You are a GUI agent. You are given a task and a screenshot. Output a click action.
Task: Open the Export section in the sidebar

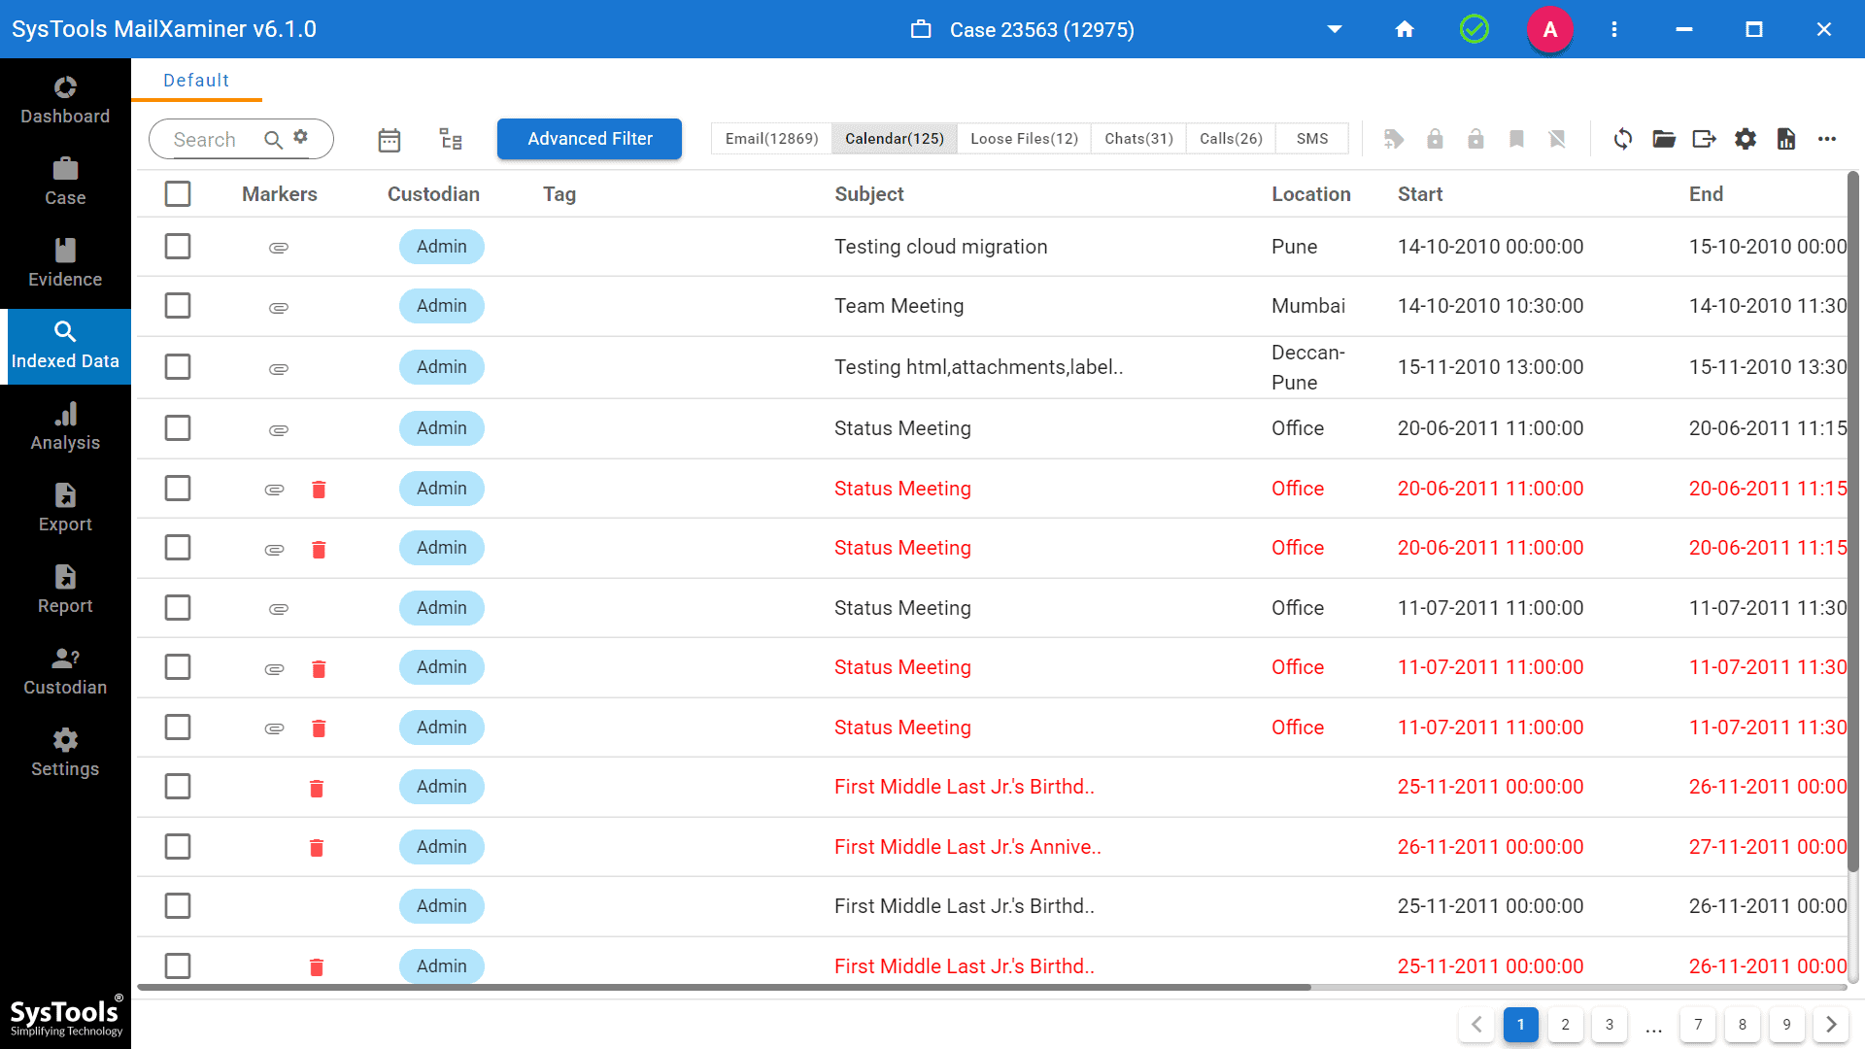[65, 509]
